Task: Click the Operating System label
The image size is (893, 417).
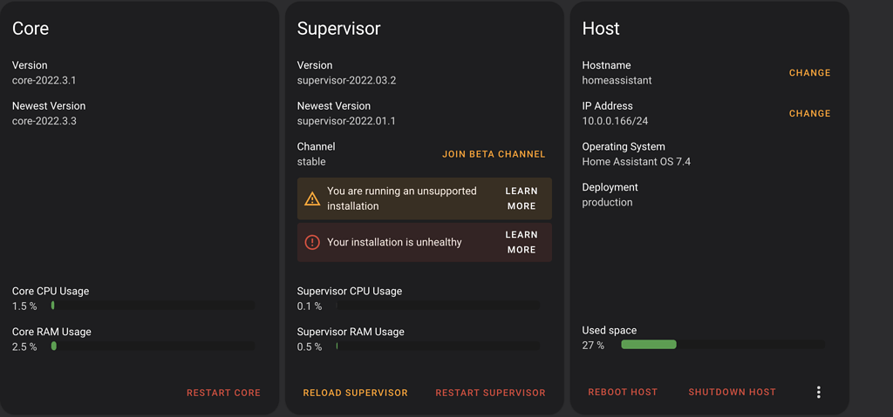Action: (623, 147)
